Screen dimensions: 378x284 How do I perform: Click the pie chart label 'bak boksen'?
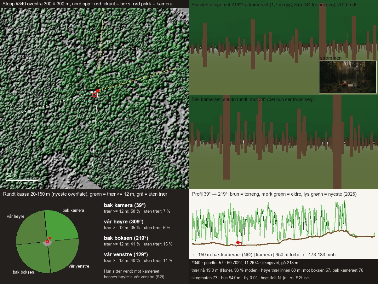pos(23,272)
